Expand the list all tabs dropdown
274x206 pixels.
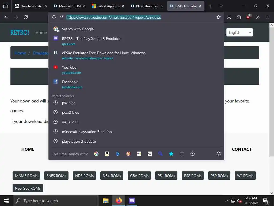pos(221,6)
